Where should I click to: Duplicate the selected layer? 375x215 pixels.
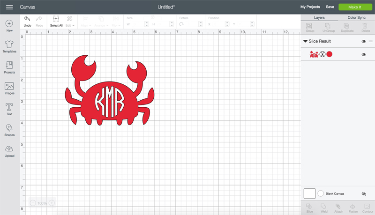pos(347,28)
